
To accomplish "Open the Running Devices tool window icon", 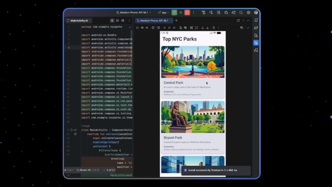I will pos(256,43).
